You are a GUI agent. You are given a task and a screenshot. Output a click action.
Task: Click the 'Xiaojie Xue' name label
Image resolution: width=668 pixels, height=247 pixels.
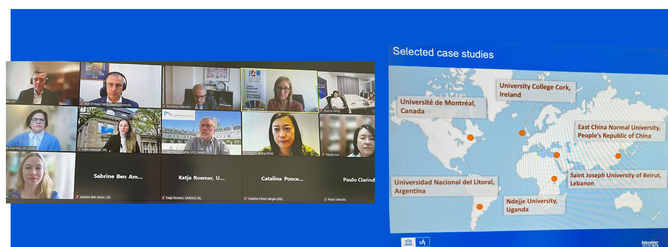tap(332, 154)
